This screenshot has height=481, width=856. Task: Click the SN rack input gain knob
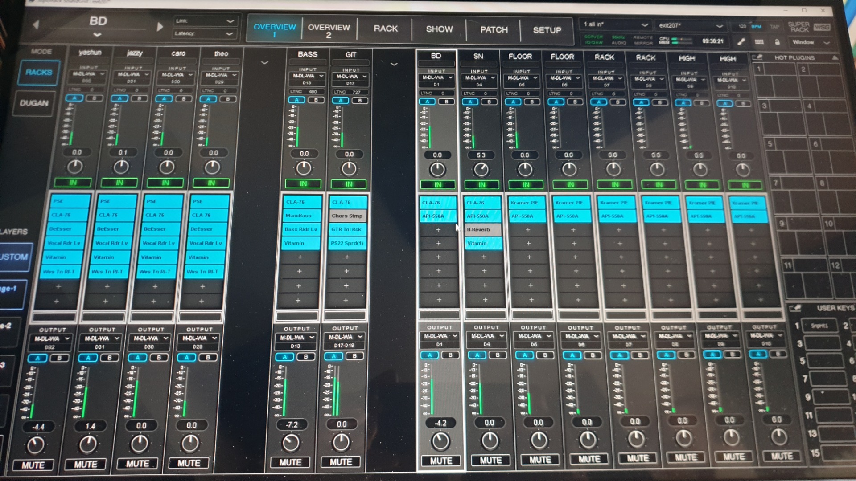481,169
